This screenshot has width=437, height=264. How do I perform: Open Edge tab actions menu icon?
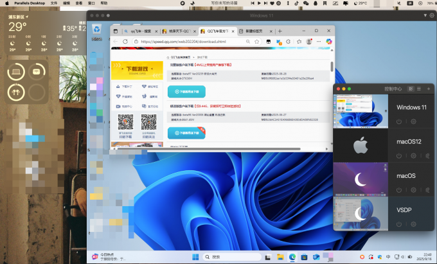point(116,31)
